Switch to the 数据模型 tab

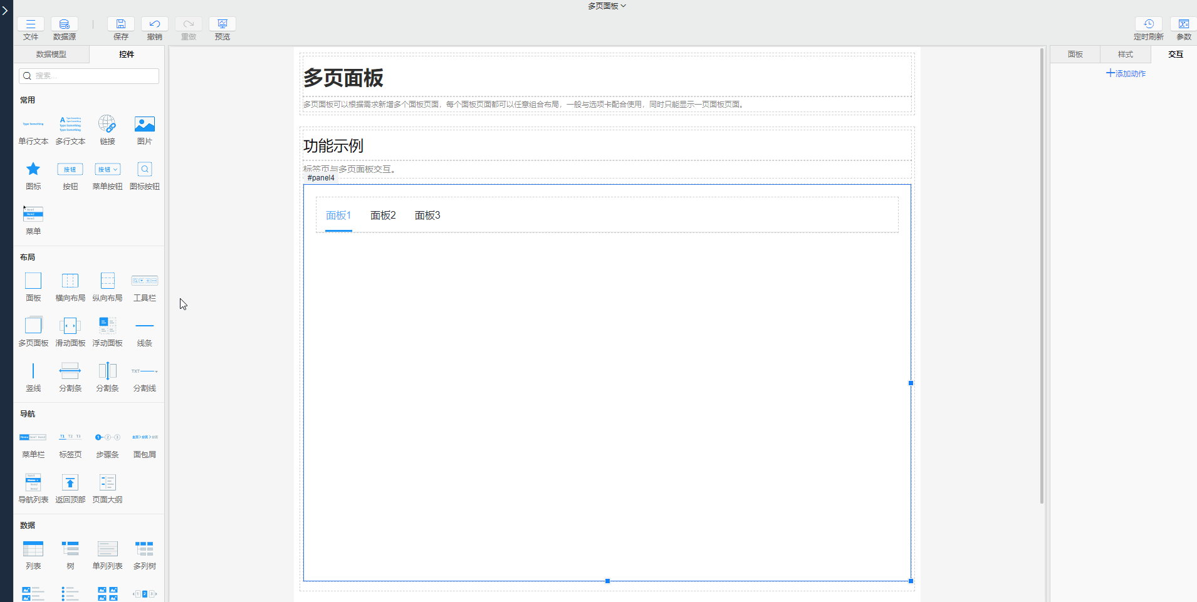(x=50, y=54)
